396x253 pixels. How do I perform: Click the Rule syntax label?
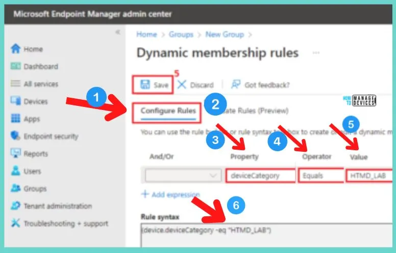160,217
